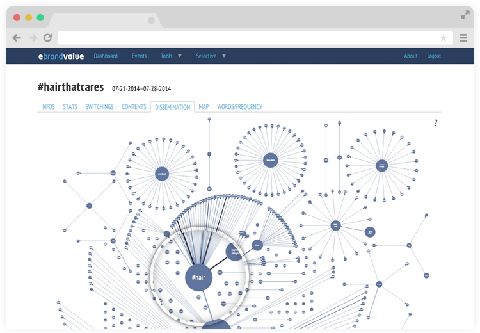Open the Dashboard nav link

pyautogui.click(x=106, y=56)
